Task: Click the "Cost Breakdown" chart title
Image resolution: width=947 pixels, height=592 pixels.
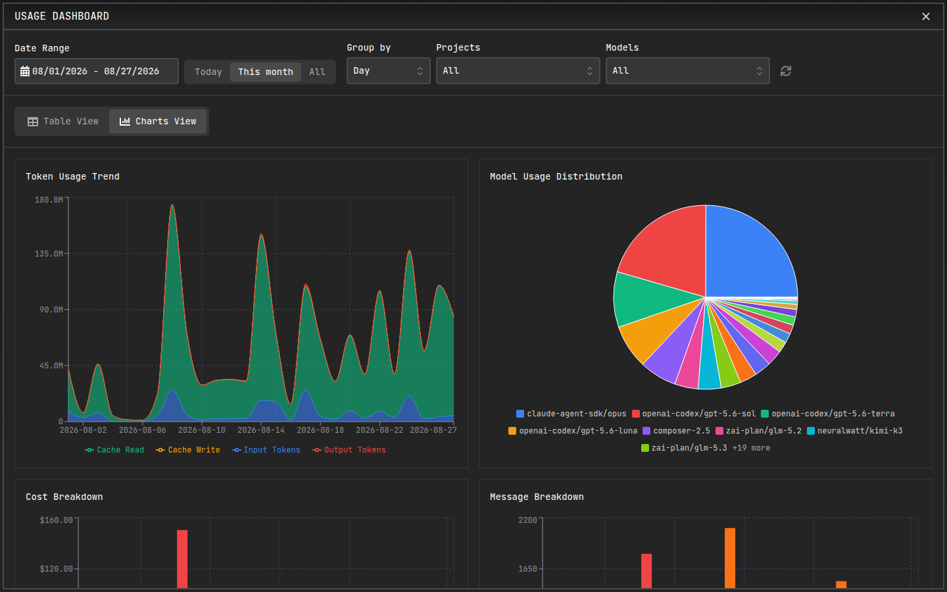Action: [x=64, y=497]
